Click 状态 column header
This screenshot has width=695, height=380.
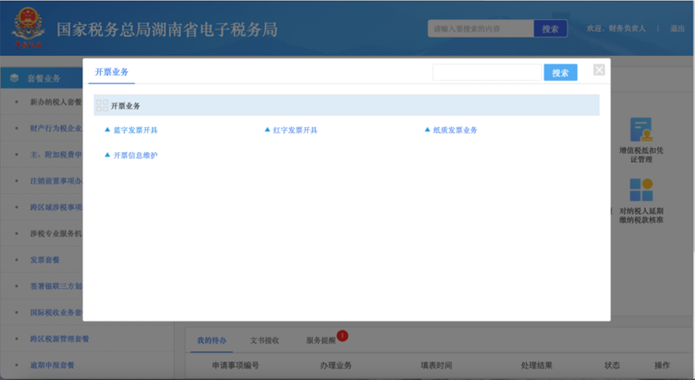611,366
